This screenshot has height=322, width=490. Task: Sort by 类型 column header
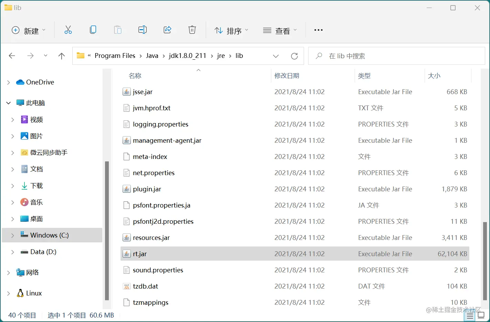364,76
